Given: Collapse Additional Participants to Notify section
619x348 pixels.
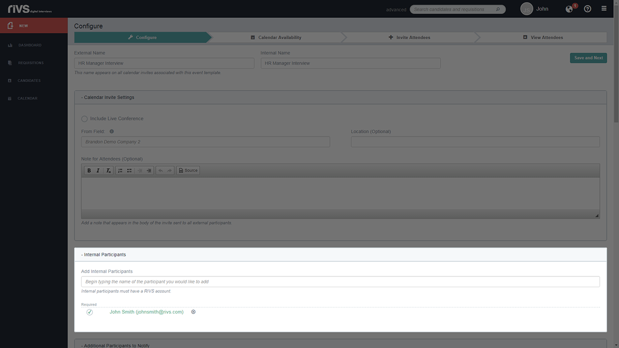Looking at the screenshot, I should [340, 344].
